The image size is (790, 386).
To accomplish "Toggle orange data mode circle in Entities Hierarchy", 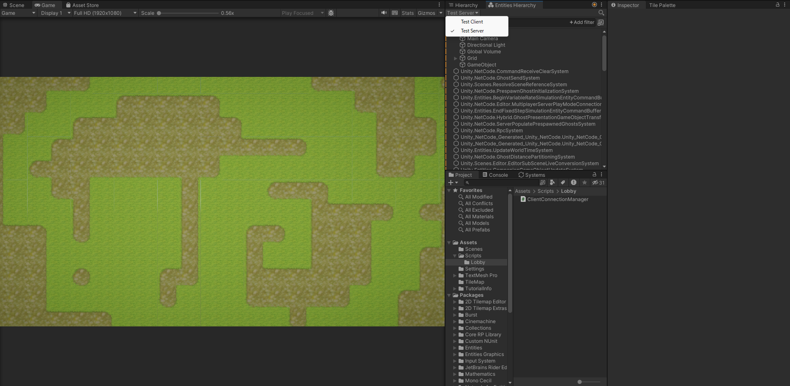I will coord(594,5).
